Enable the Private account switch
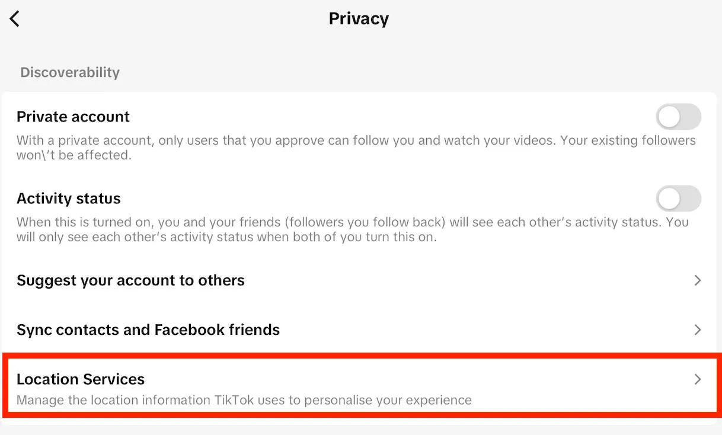The height and width of the screenshot is (435, 722). pyautogui.click(x=678, y=117)
